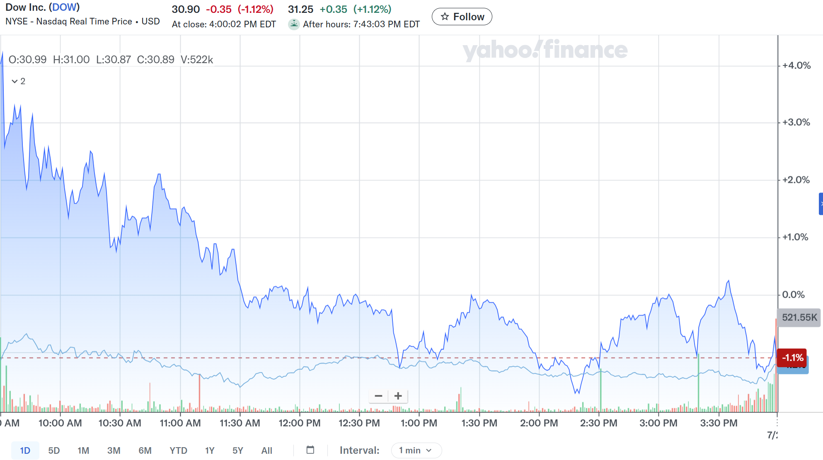This screenshot has height=460, width=823.
Task: Click the Interval label text
Action: click(x=359, y=450)
